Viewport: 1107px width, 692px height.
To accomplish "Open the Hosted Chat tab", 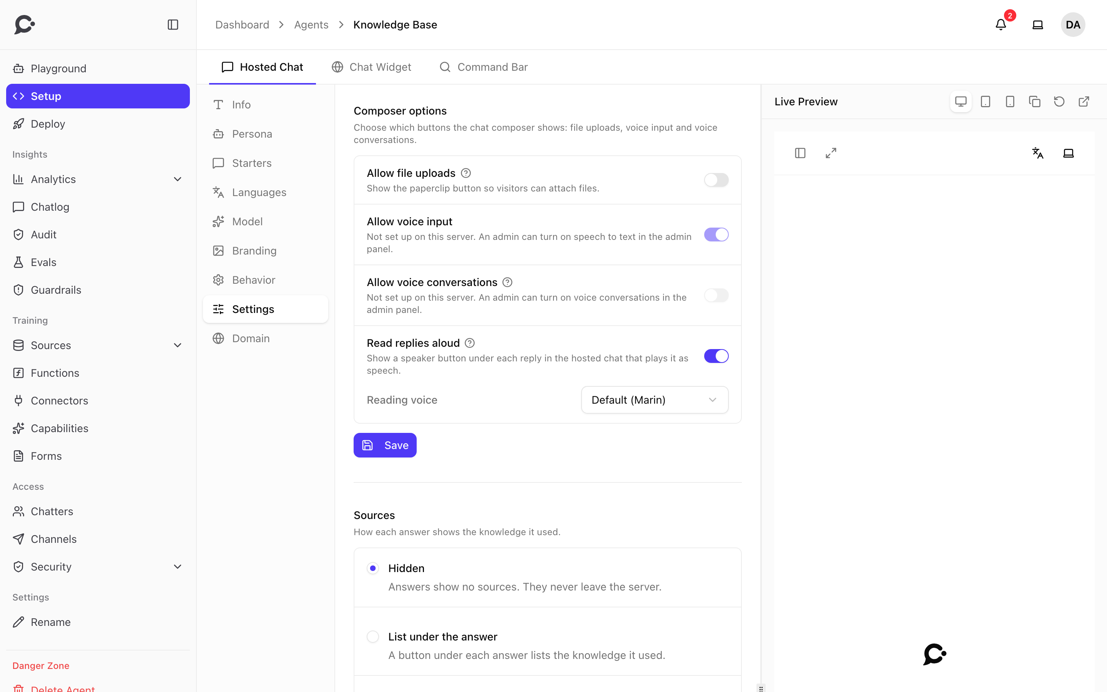I will click(x=262, y=67).
